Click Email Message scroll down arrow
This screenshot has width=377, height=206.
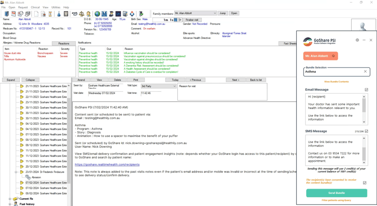pos(364,122)
